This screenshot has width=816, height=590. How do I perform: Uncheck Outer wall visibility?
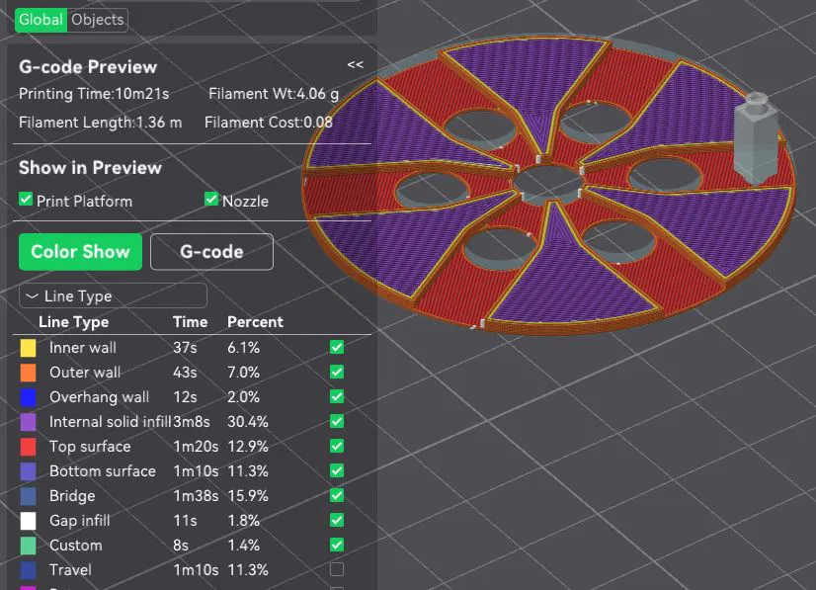(337, 372)
